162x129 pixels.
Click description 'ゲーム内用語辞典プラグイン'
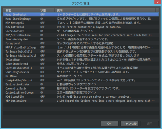[75, 31]
